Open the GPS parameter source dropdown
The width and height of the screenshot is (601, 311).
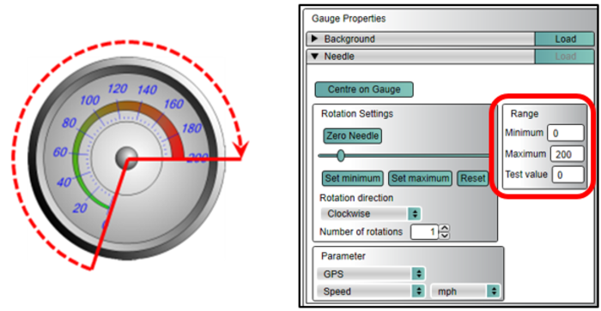point(371,274)
